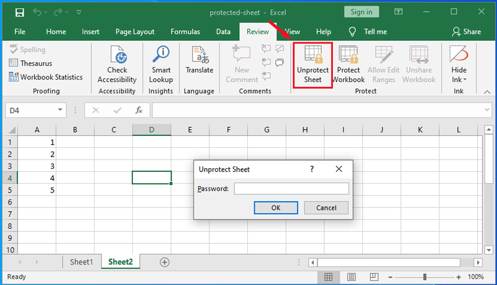497x285 pixels.
Task: Open the File tab
Action: (x=20, y=32)
